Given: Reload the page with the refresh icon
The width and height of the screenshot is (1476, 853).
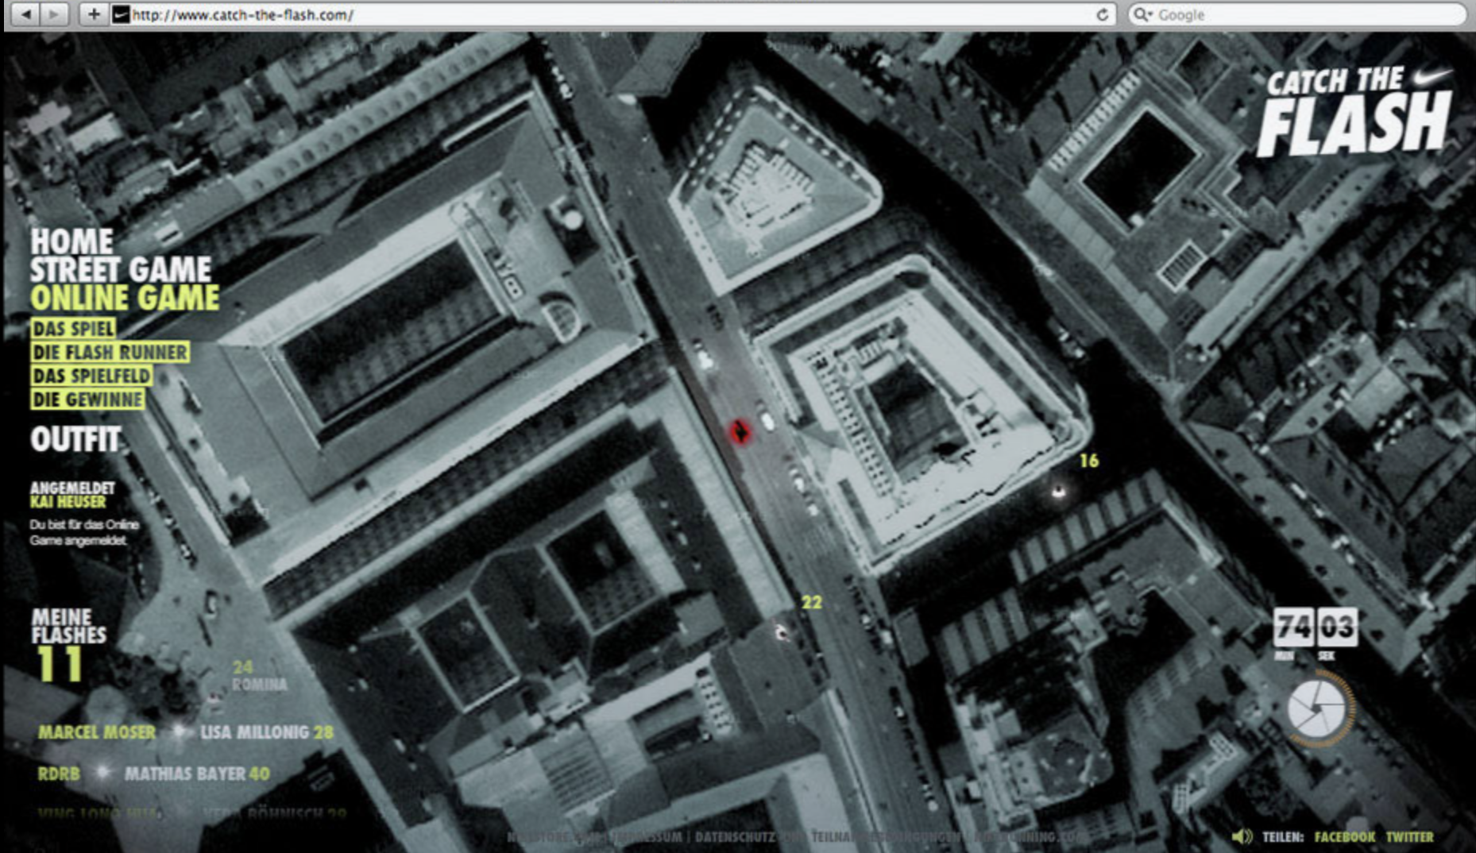Looking at the screenshot, I should [1102, 14].
